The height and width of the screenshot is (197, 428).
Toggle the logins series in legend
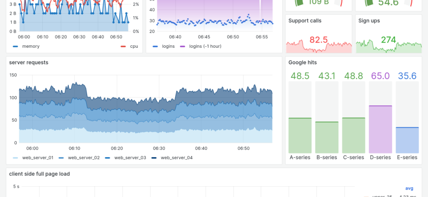coord(172,46)
